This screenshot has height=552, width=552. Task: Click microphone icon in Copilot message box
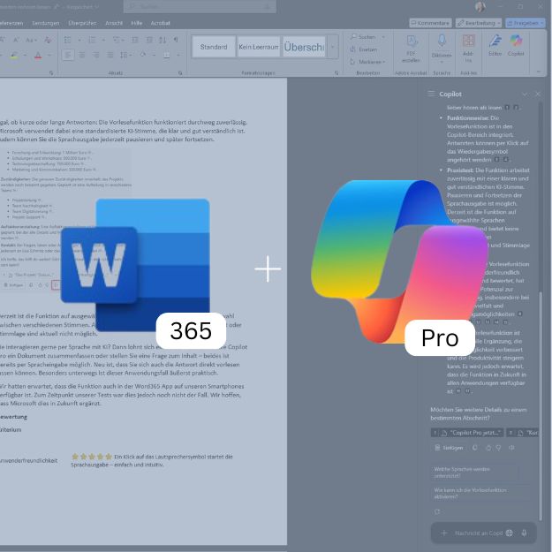[x=524, y=533]
